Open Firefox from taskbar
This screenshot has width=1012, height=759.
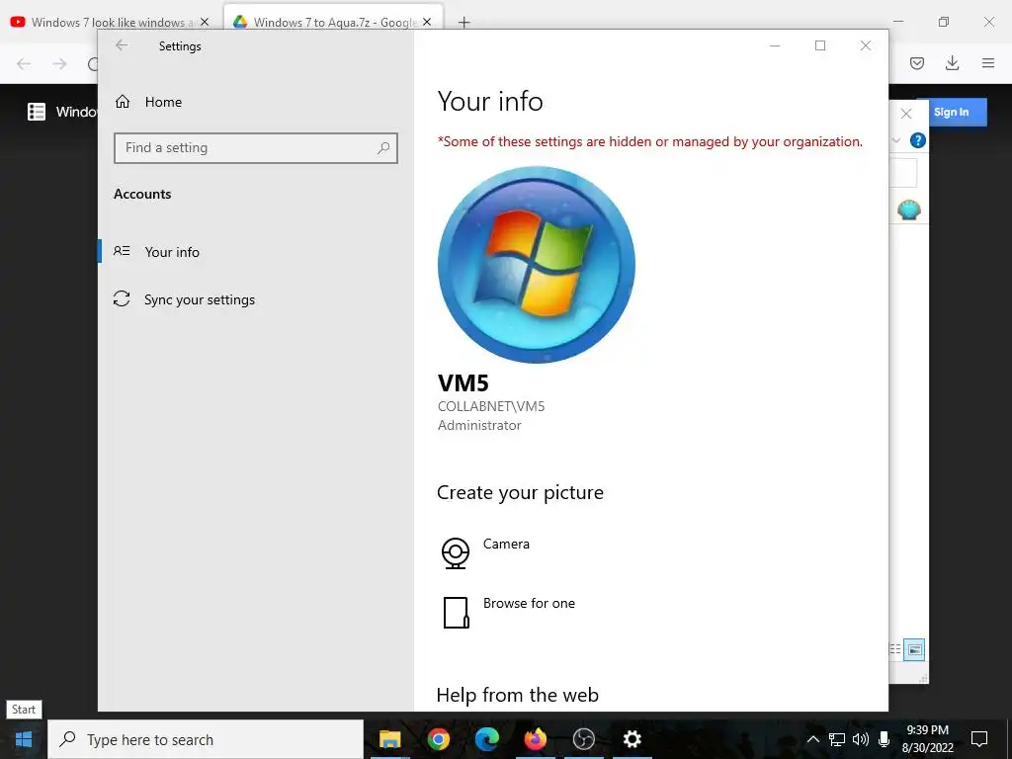tap(535, 739)
